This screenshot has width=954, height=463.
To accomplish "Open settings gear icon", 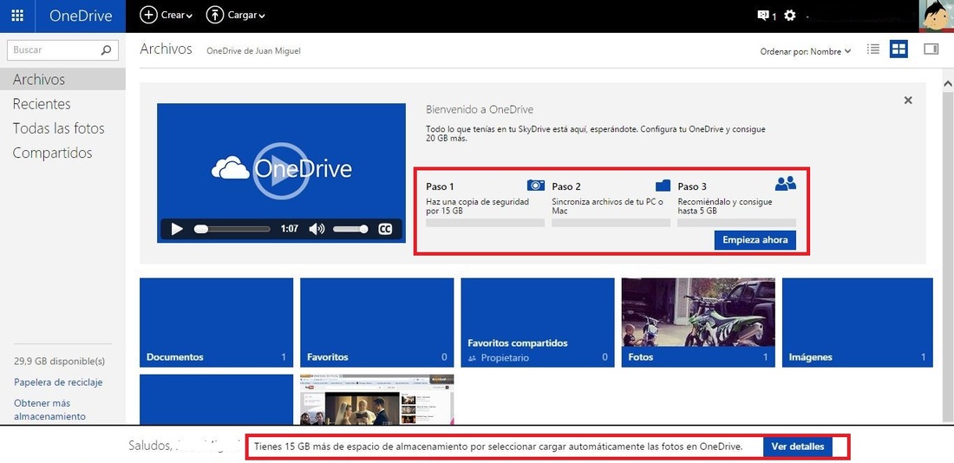I will pos(790,16).
